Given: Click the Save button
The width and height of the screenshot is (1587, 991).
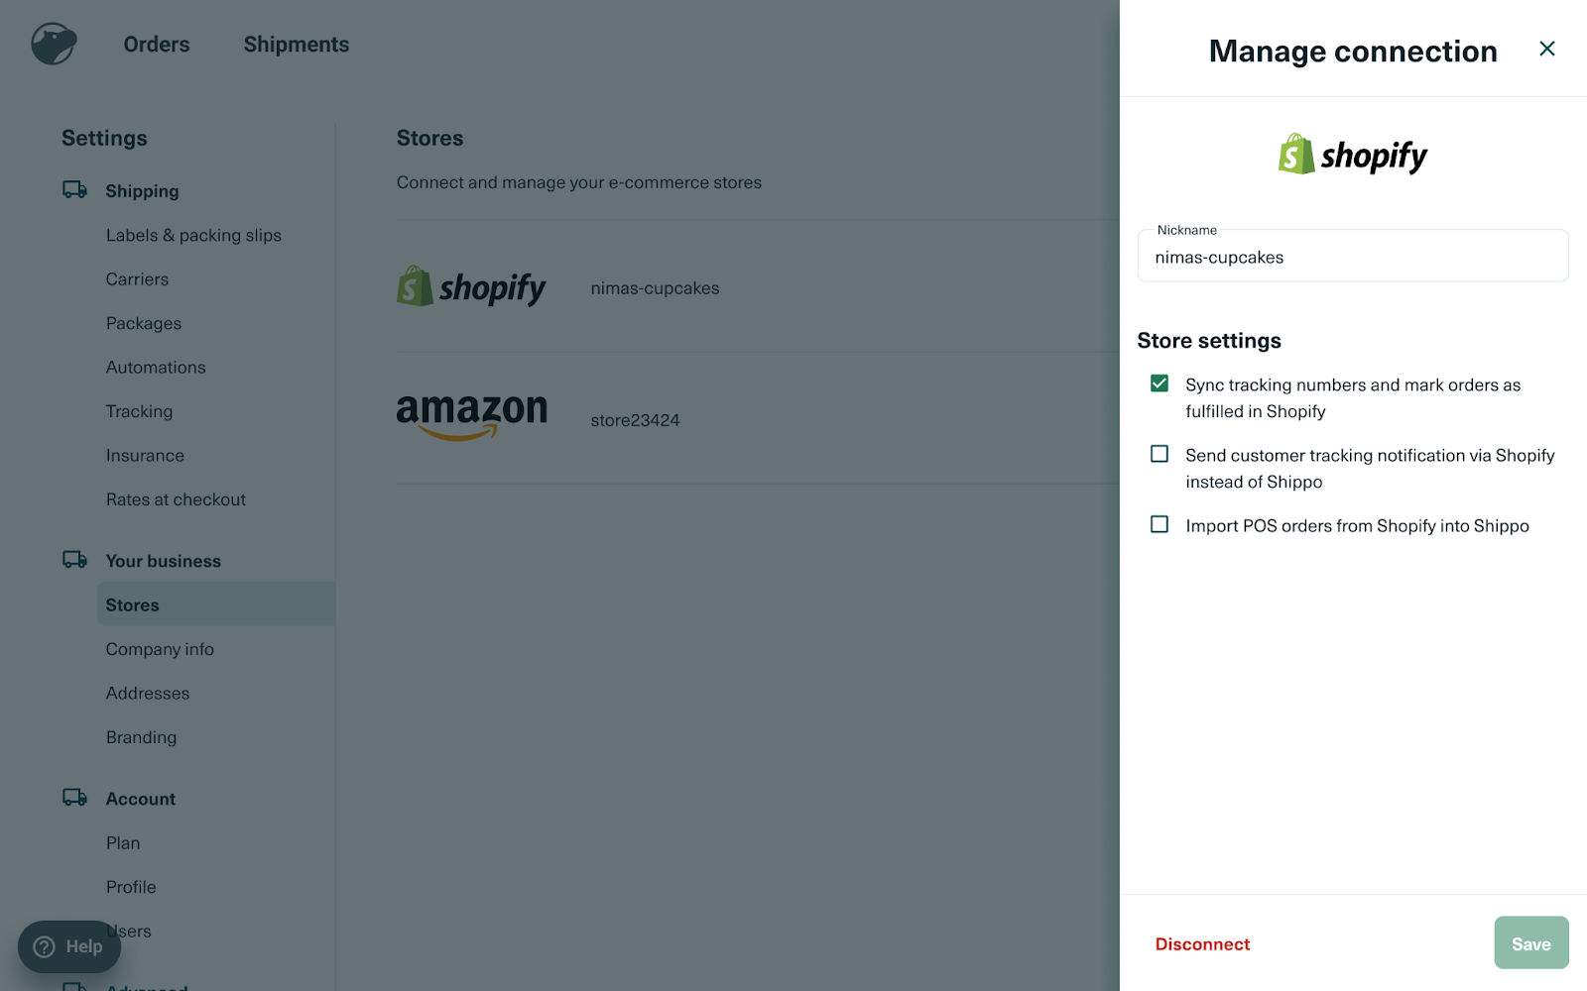Looking at the screenshot, I should pos(1531,942).
